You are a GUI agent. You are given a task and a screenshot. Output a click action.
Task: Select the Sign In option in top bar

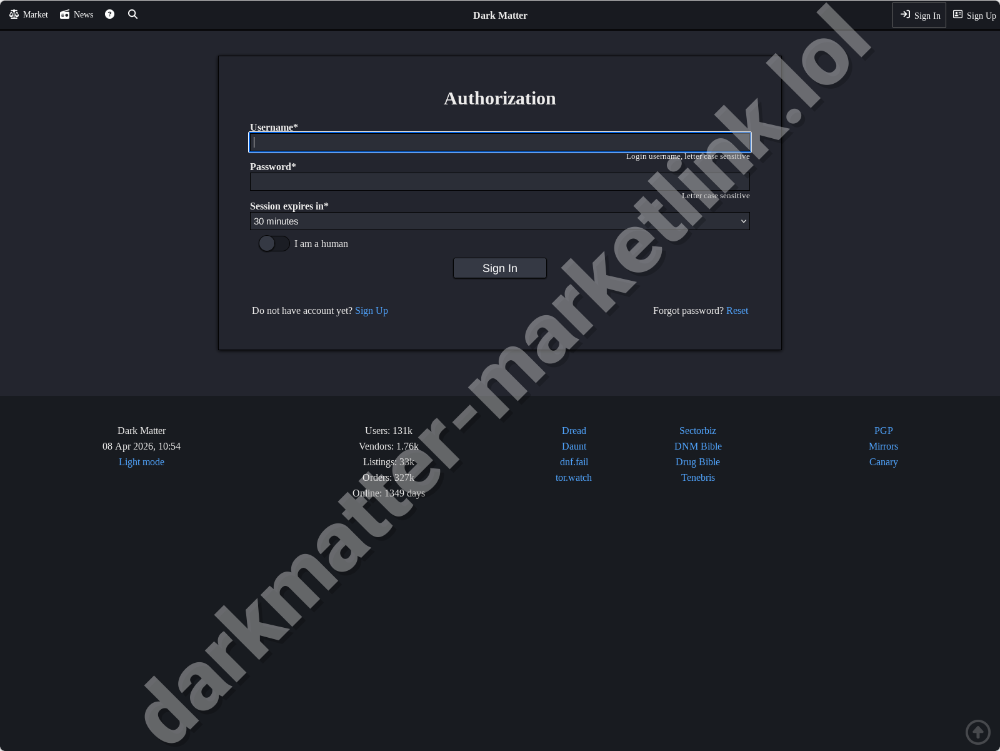[x=919, y=15]
